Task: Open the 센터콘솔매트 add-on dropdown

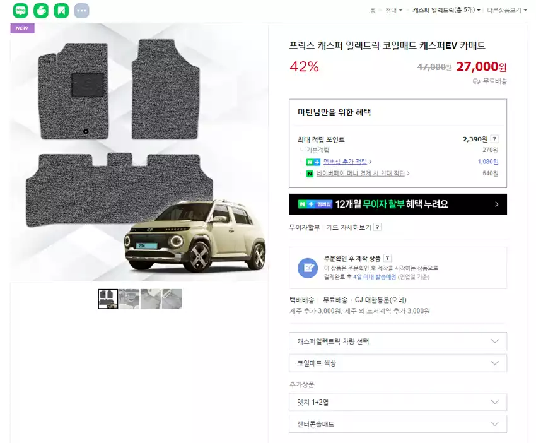Action: [397, 423]
